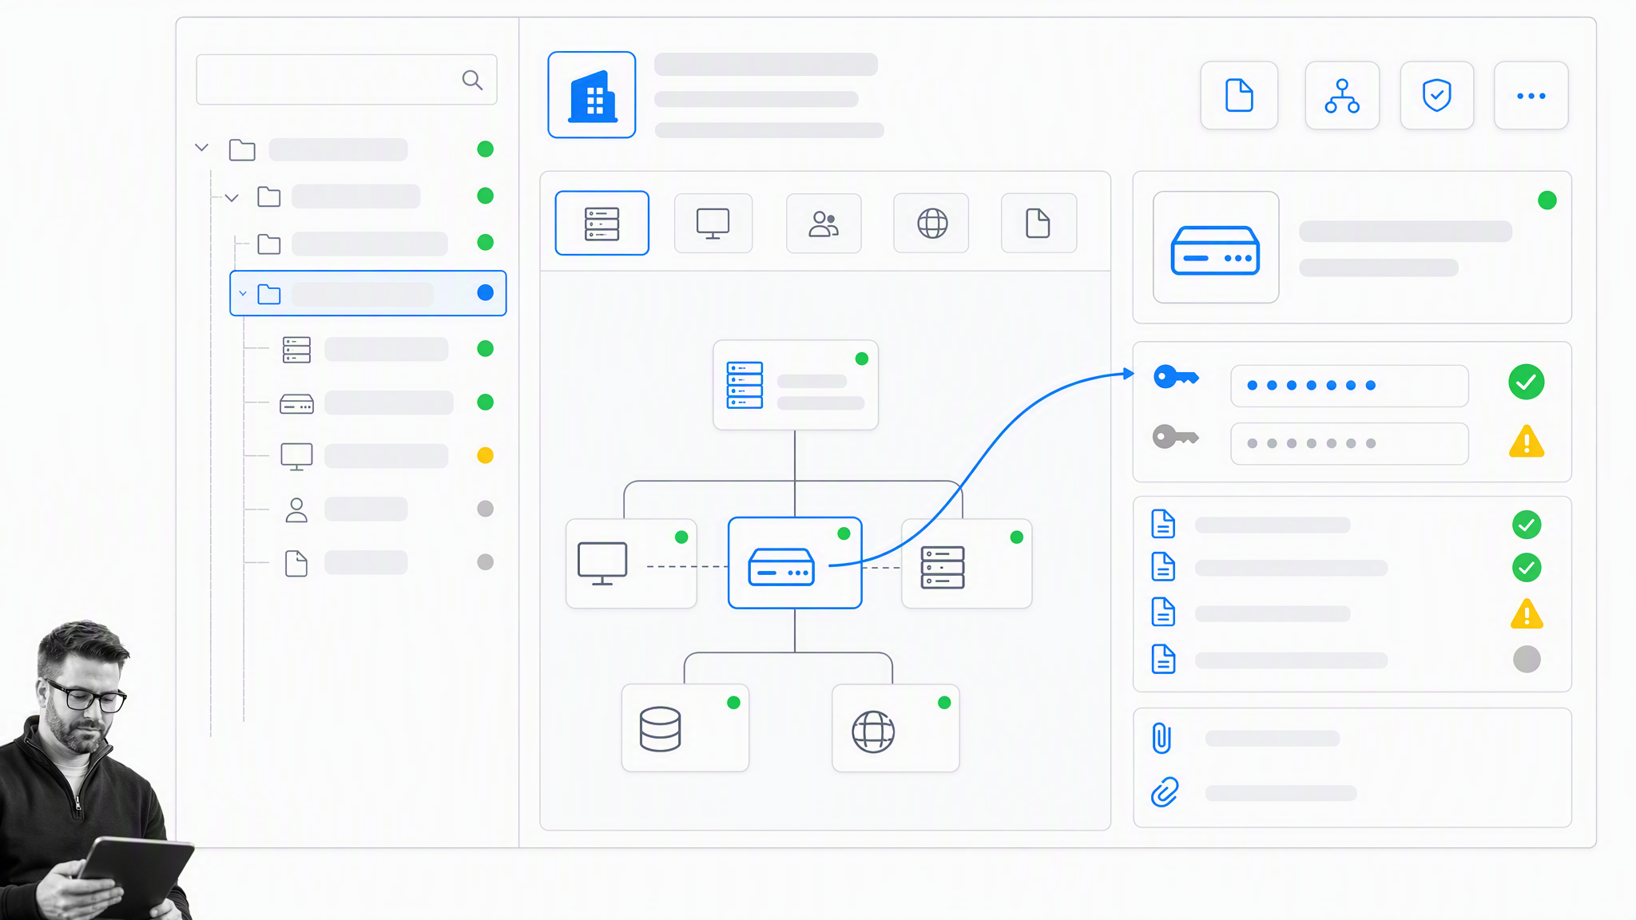1636x920 pixels.
Task: Switch to the workstations tab with the monitor icon
Action: point(713,223)
